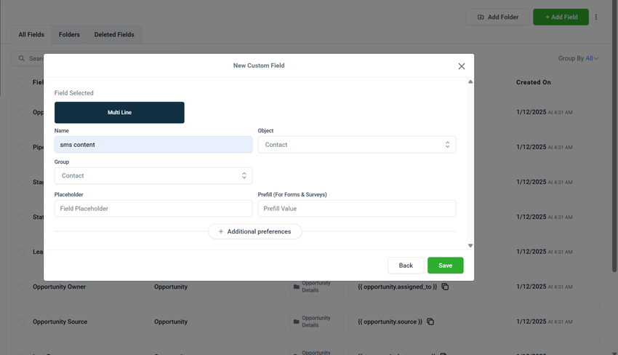Tick the Opportunity Source row checkbox

pyautogui.click(x=22, y=322)
